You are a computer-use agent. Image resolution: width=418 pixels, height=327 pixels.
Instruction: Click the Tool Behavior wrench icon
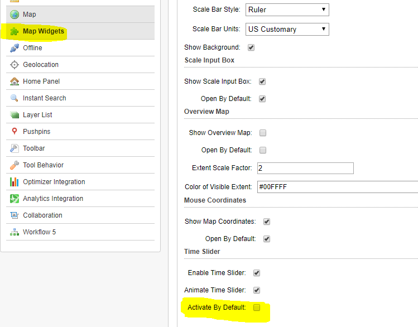coord(15,165)
